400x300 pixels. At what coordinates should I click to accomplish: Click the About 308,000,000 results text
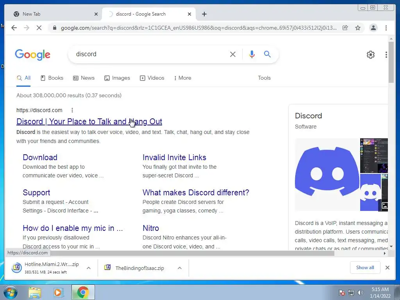[69, 95]
